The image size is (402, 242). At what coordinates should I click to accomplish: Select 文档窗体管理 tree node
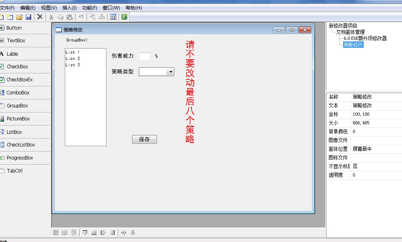(351, 32)
